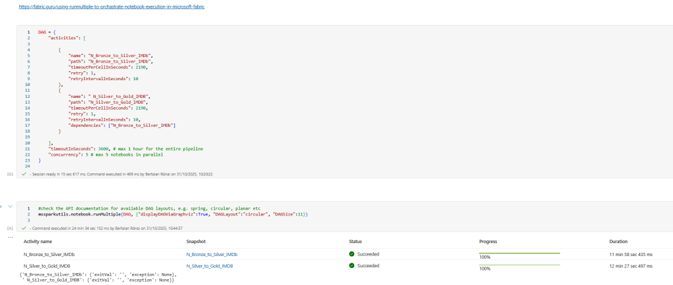Click first cell's green success checkmark
Viewport: 673px width, 285px height.
click(24, 175)
